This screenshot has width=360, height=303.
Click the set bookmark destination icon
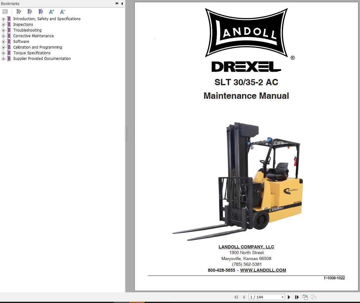40,12
